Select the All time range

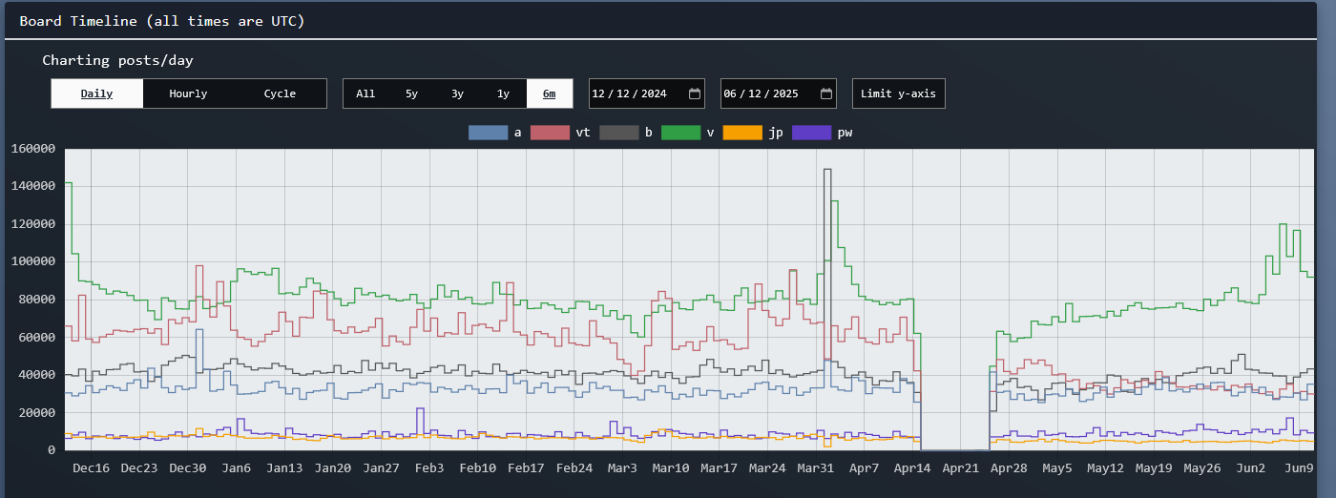pos(365,93)
